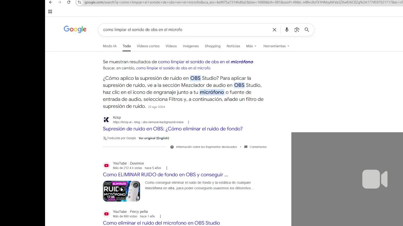Click the Comentarios feedback icon
Screen dimensions: 403x226
(246, 147)
